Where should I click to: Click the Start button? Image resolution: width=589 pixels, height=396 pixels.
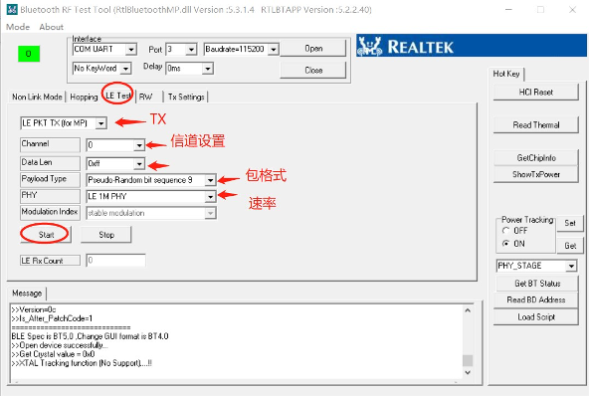pos(46,235)
